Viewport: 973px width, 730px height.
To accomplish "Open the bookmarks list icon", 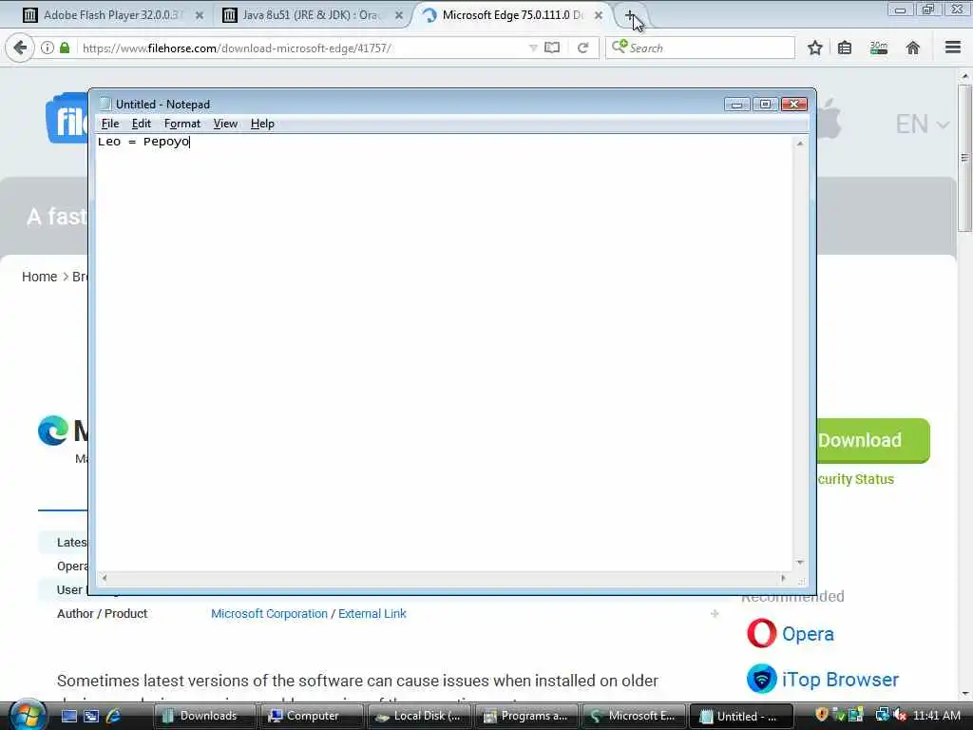I will (845, 48).
